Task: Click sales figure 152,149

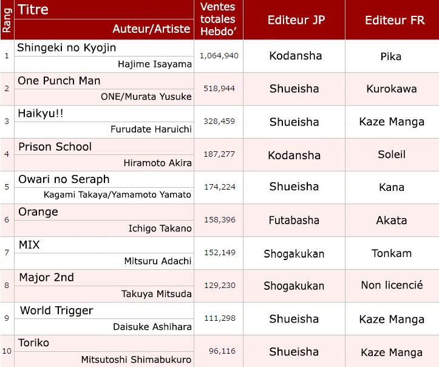Action: [220, 253]
